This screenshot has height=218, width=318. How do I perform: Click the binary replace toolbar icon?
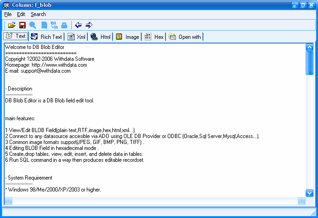coord(54,25)
